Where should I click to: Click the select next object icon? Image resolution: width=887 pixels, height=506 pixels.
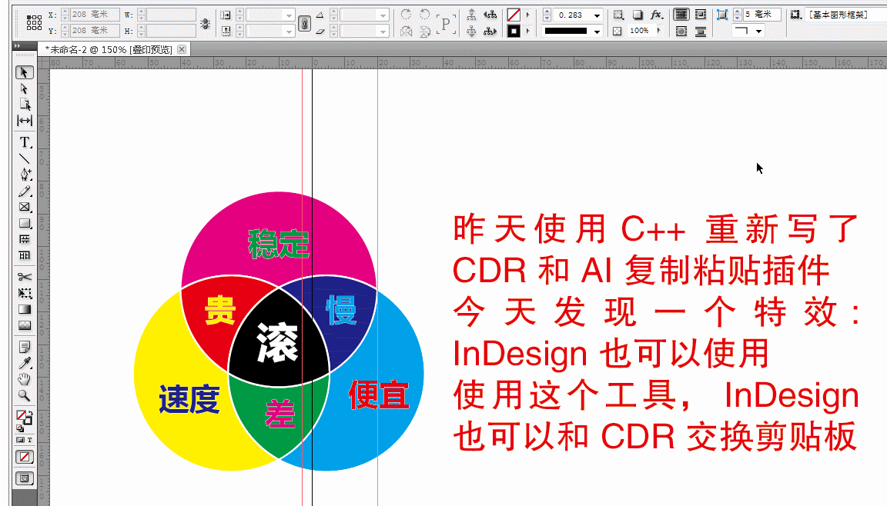[490, 31]
